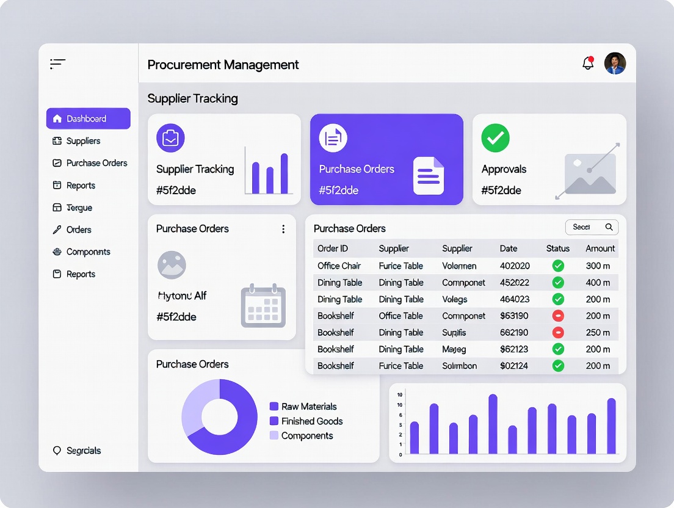Open the three-dot menu on Purchase Orders card
This screenshot has height=508, width=674.
point(283,229)
